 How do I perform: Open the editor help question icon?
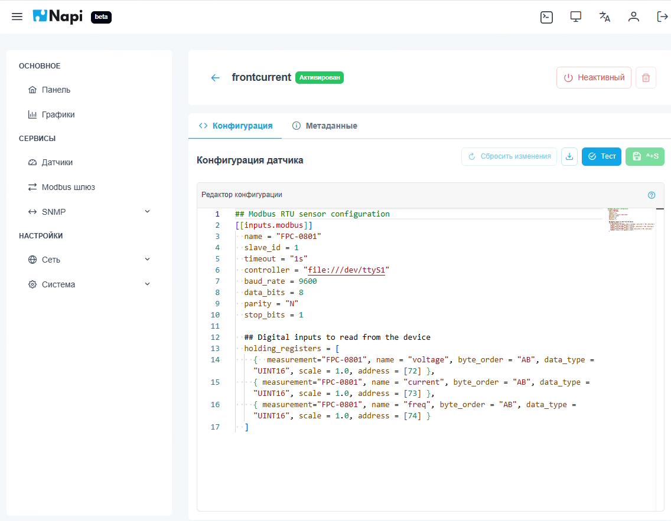coord(652,195)
